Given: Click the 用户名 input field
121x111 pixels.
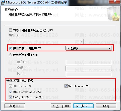Looking at the screenshot, I should tap(88, 62).
